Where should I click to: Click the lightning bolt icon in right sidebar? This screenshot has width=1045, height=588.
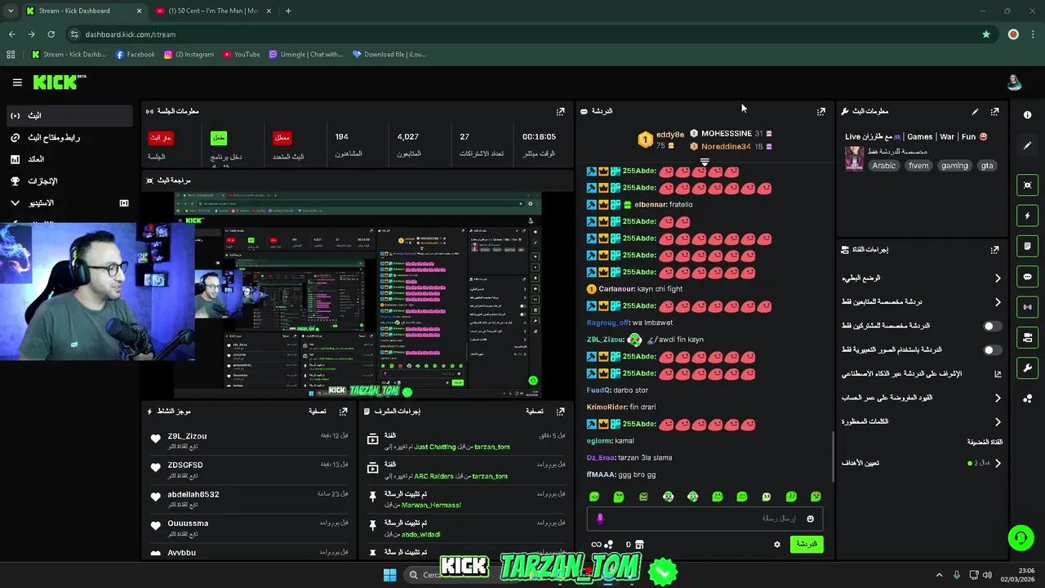[x=1028, y=216]
